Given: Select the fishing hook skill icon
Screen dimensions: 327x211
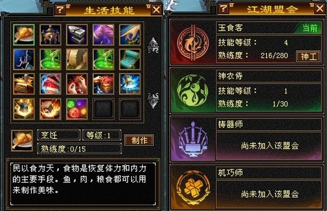Looking at the screenshot, I should tap(24, 59).
